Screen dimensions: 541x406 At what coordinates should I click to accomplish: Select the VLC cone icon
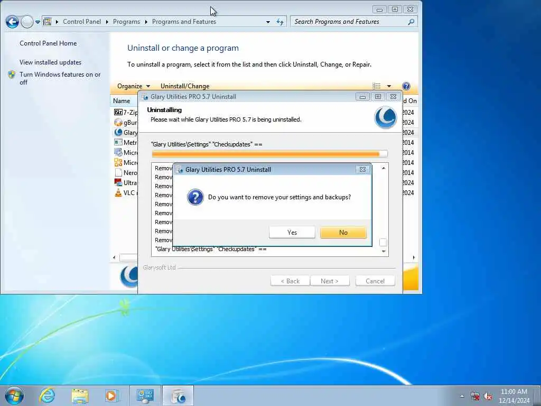pyautogui.click(x=118, y=192)
